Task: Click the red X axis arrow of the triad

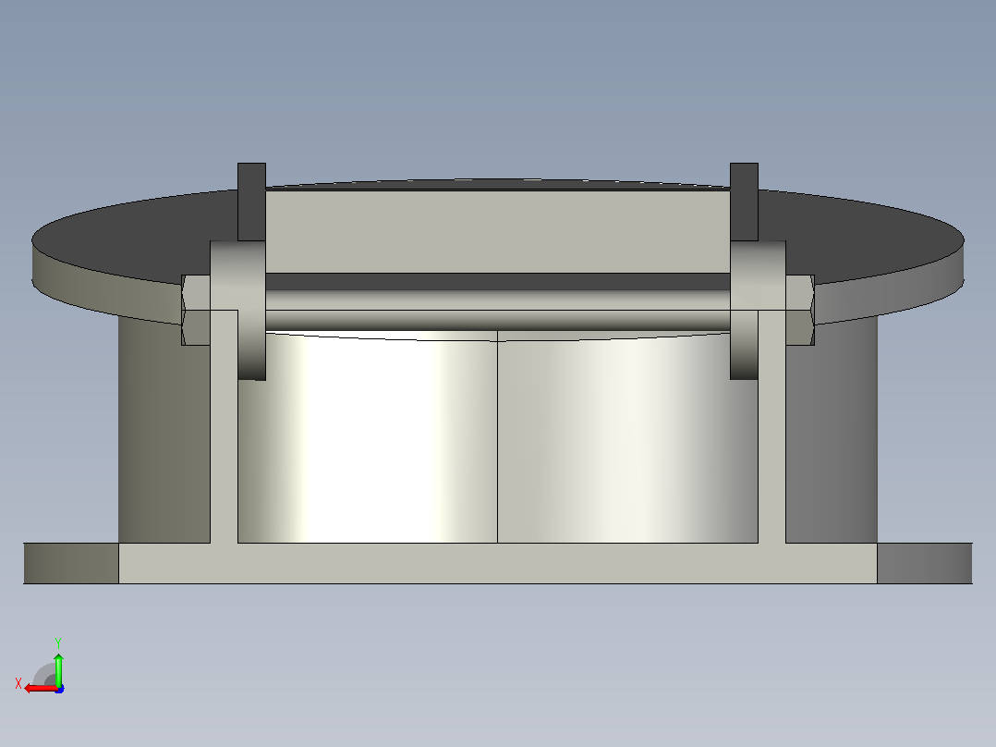Action: pyautogui.click(x=40, y=689)
